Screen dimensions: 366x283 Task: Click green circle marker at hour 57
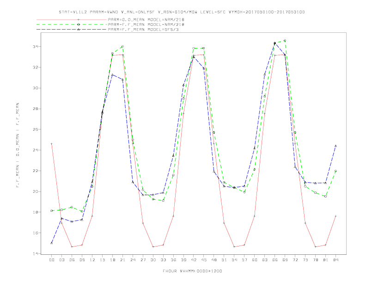click(244, 192)
